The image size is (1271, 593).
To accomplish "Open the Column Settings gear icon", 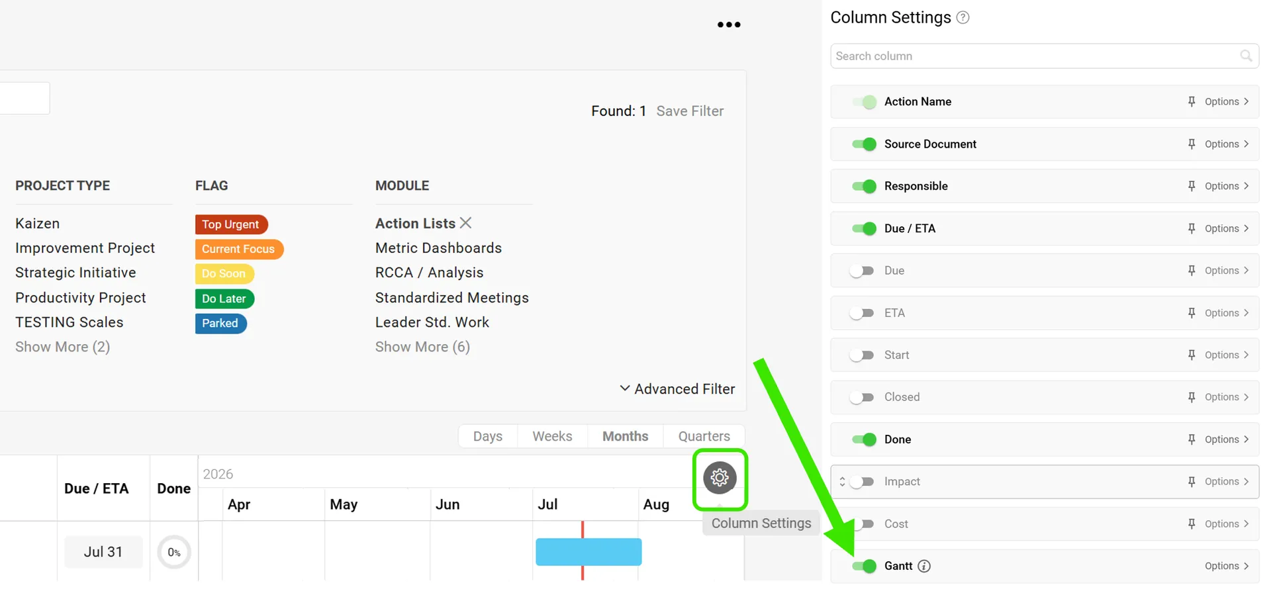I will click(720, 478).
